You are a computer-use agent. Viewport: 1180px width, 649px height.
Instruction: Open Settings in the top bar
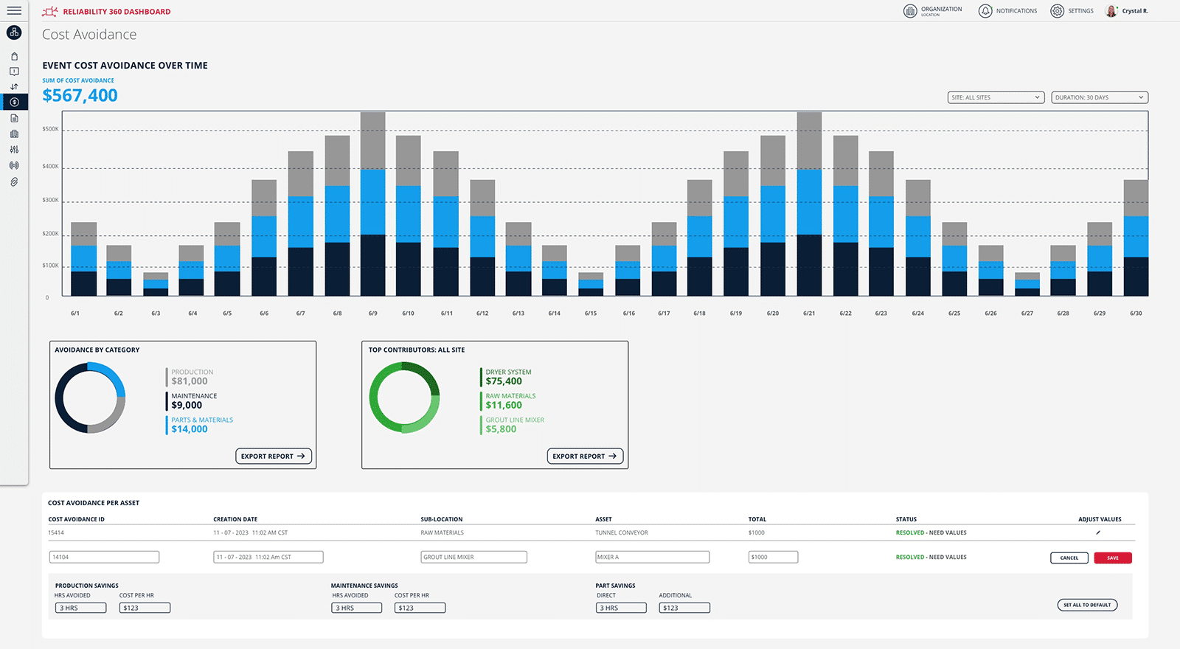pyautogui.click(x=1072, y=11)
